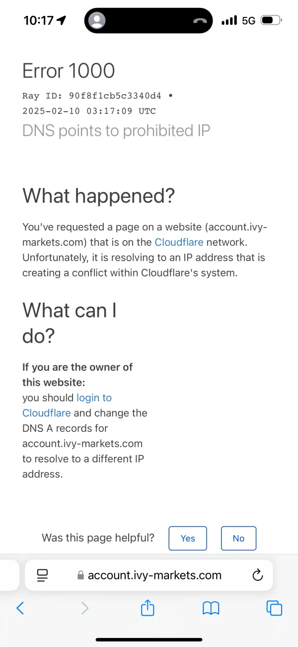Click No for page helpful
The image size is (298, 647).
pos(238,538)
